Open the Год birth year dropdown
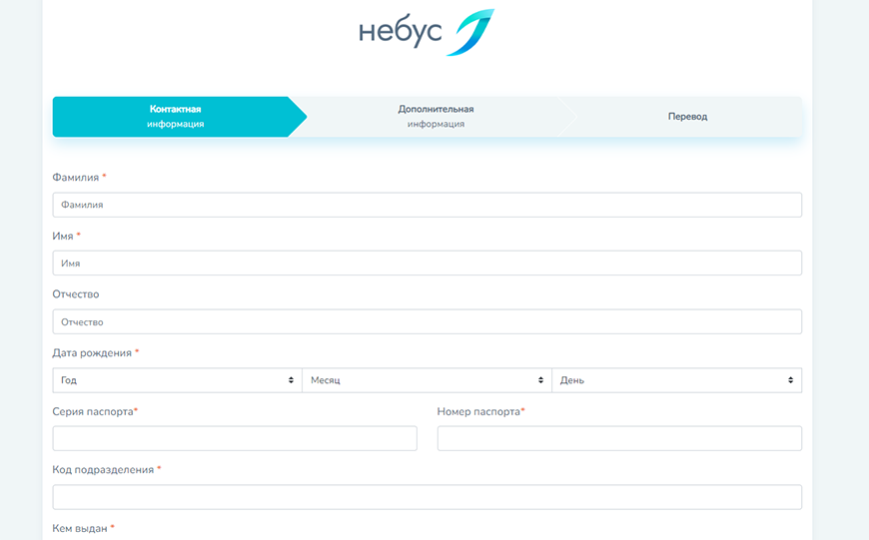Image resolution: width=869 pixels, height=540 pixels. point(177,380)
